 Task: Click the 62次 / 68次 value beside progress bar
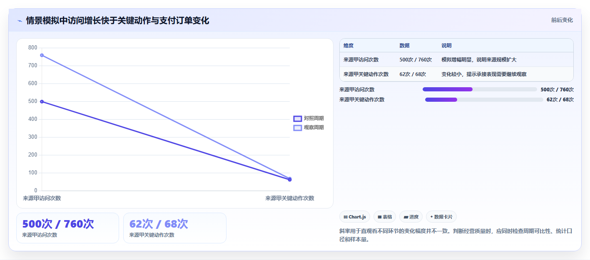(560, 100)
